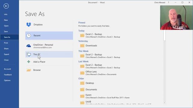193x108 pixels.
Task: Click Add a Place
Action: tap(49, 62)
